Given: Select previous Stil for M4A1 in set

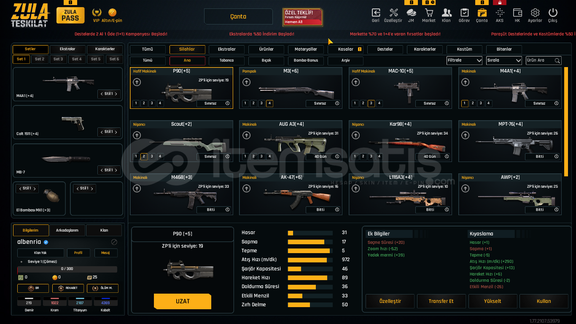Looking at the screenshot, I should [101, 94].
